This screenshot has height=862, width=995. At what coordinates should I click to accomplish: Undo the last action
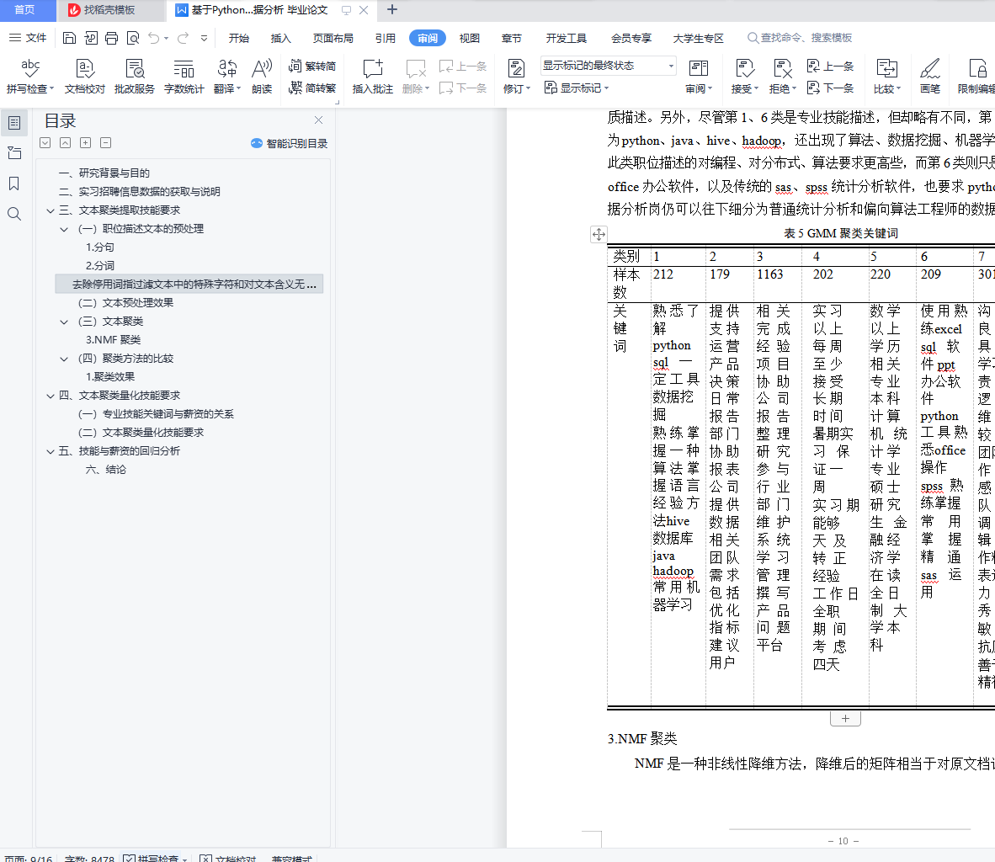point(153,38)
